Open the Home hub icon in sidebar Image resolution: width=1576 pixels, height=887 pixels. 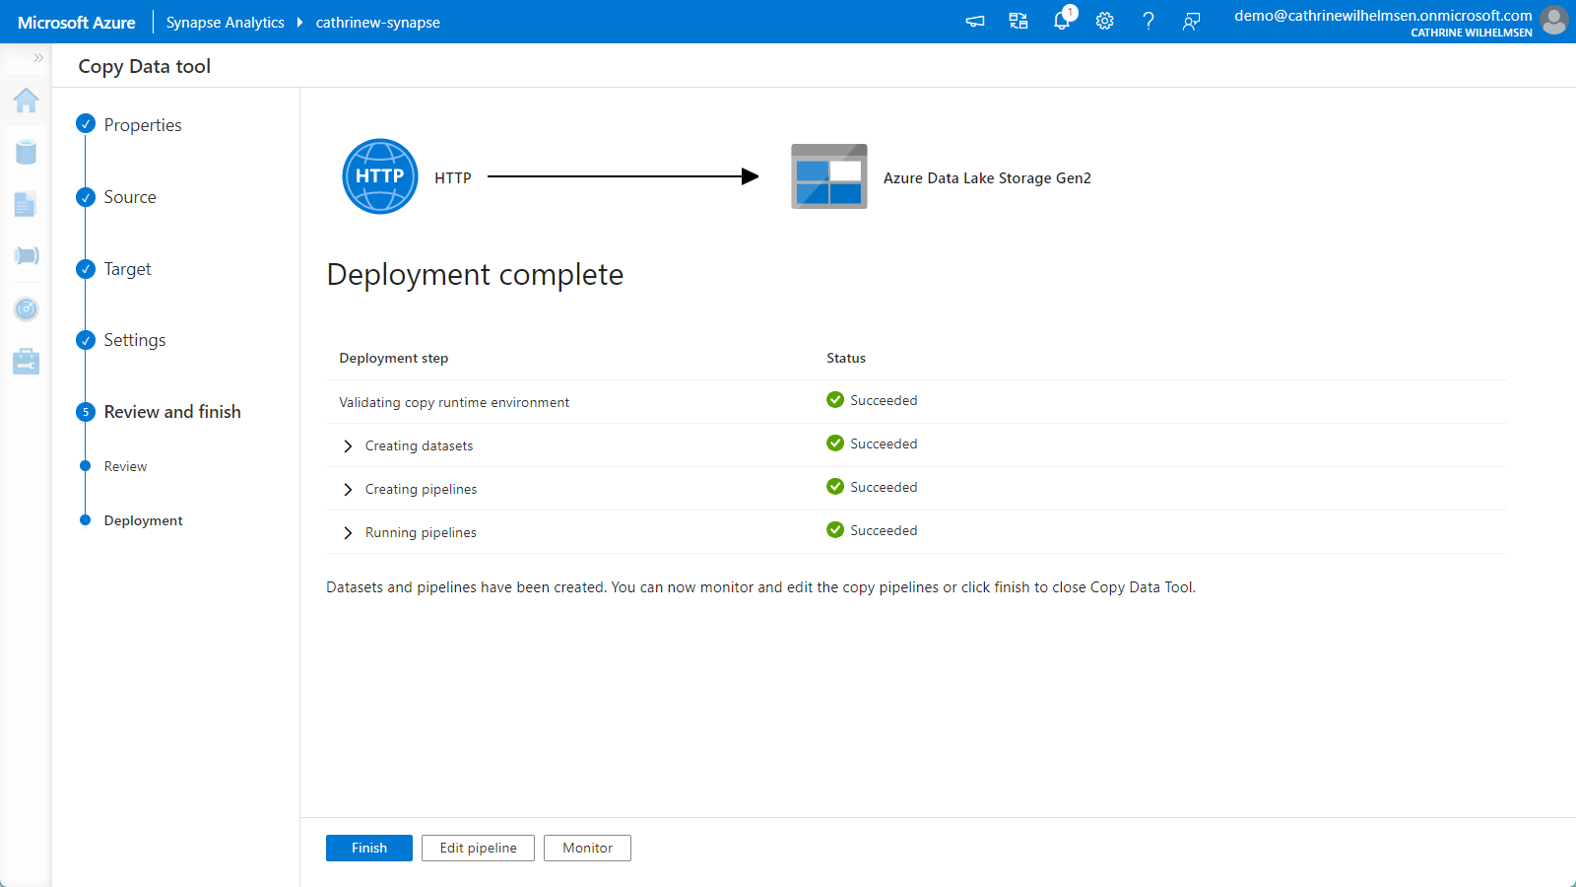pyautogui.click(x=27, y=101)
